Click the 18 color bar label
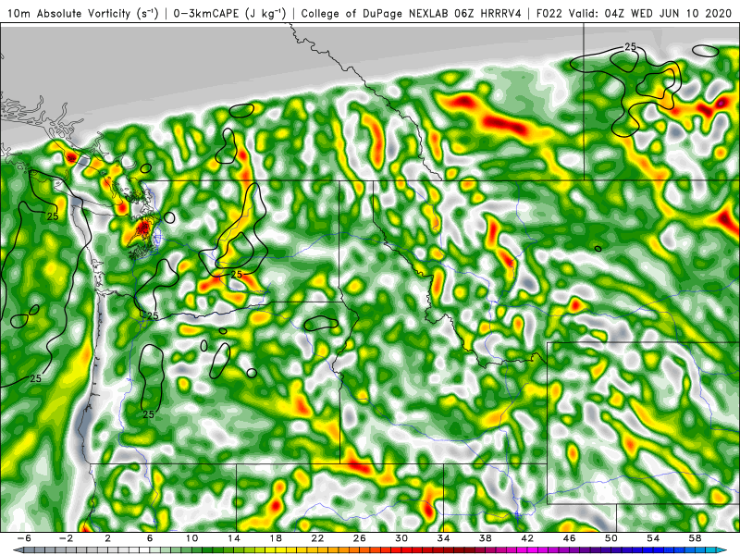The image size is (740, 555). coord(276,538)
